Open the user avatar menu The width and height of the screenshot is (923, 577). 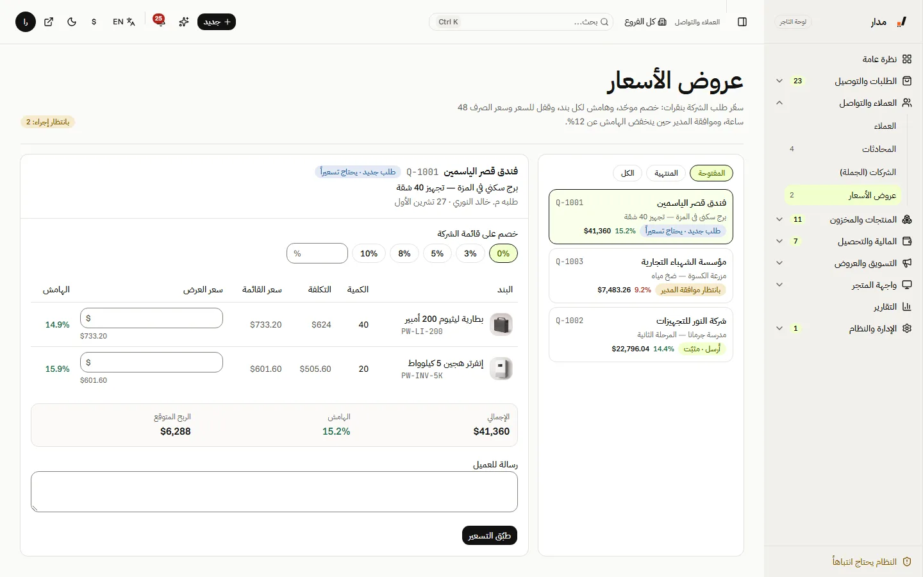click(26, 22)
